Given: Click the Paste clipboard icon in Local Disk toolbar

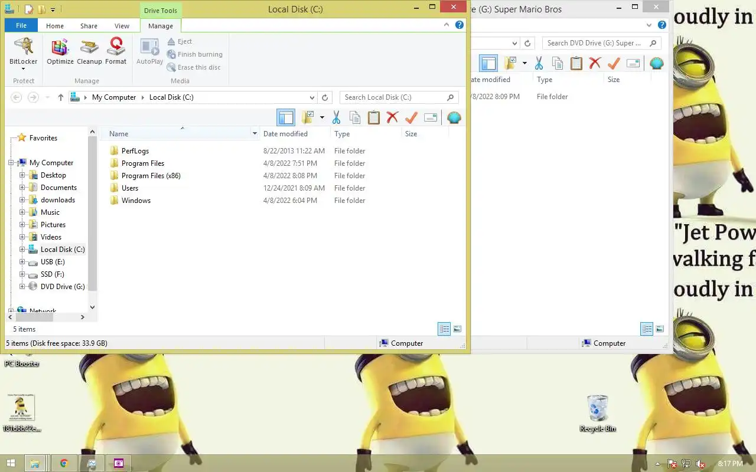Looking at the screenshot, I should 374,117.
